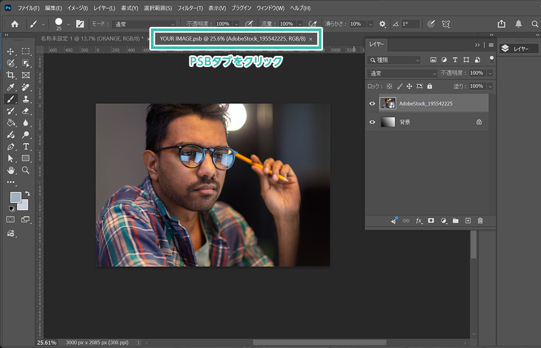Open layer 不透明度 dropdown arrow
This screenshot has width=541, height=348.
(x=490, y=73)
